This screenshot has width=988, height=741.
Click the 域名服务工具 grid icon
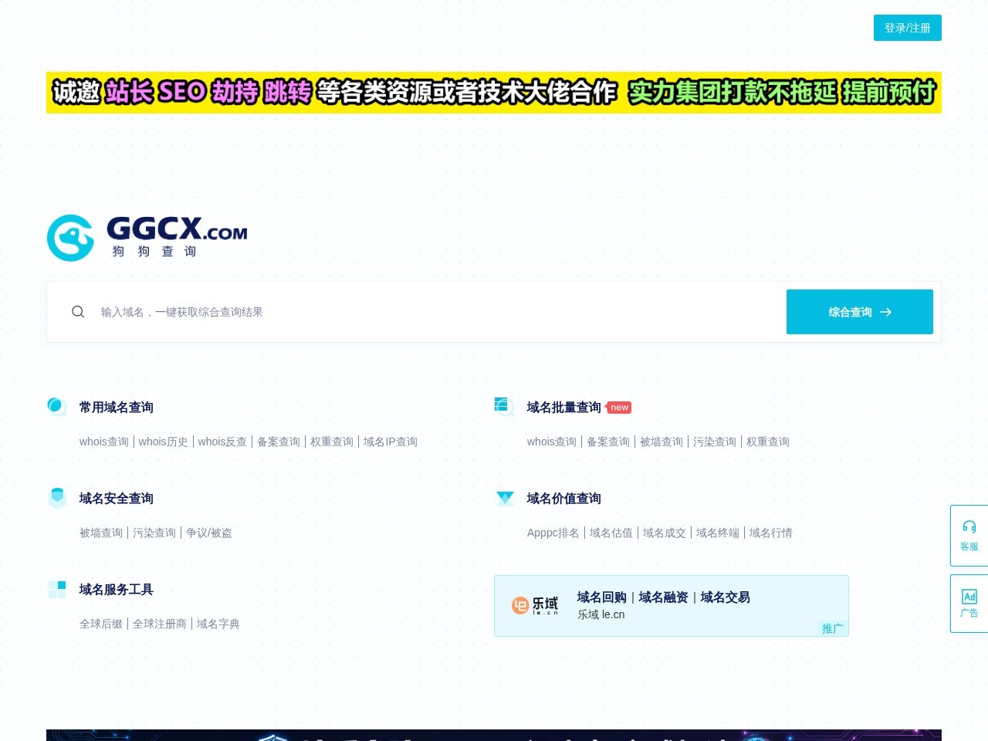click(56, 589)
